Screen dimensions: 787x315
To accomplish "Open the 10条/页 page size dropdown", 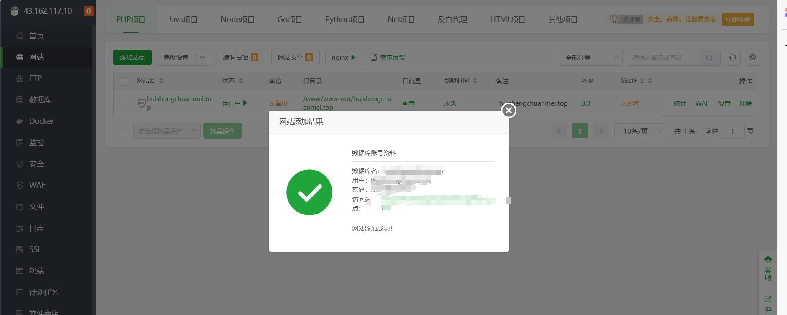I will pos(640,131).
